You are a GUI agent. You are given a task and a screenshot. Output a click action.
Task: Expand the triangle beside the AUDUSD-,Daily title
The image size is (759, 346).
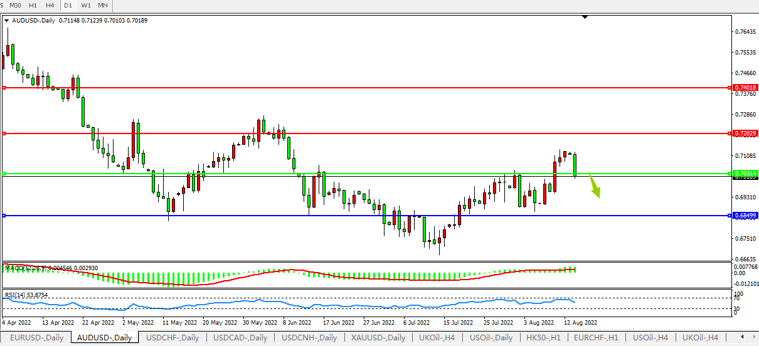(7, 21)
